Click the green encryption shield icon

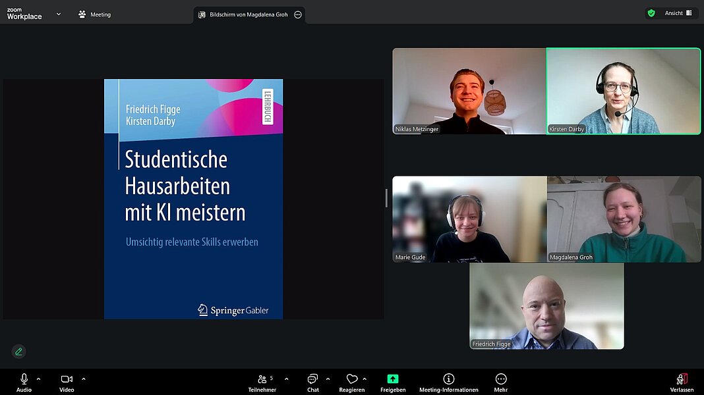(651, 13)
